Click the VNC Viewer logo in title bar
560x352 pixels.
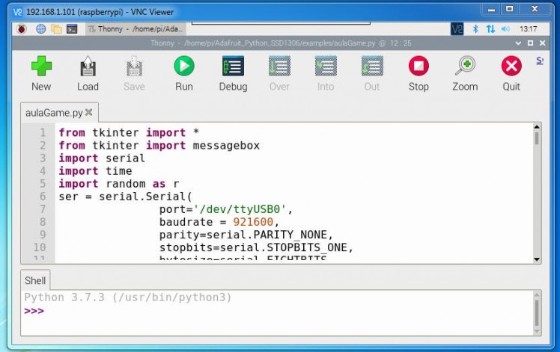18,12
